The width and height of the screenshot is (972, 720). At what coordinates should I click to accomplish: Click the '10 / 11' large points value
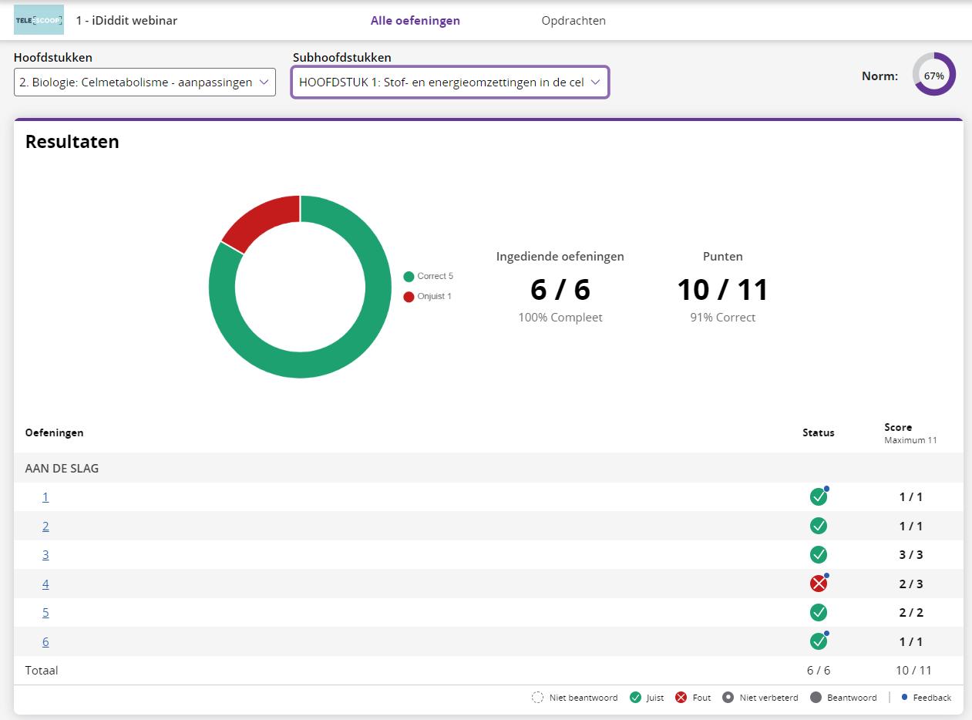pos(723,289)
